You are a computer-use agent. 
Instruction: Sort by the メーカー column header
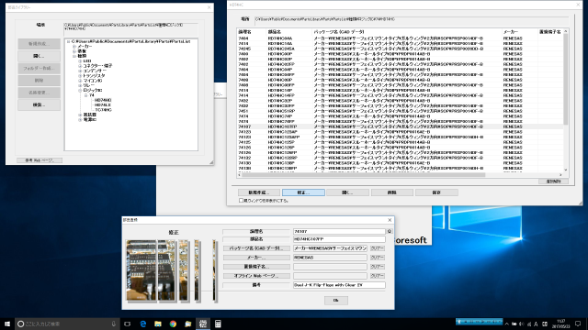click(519, 32)
